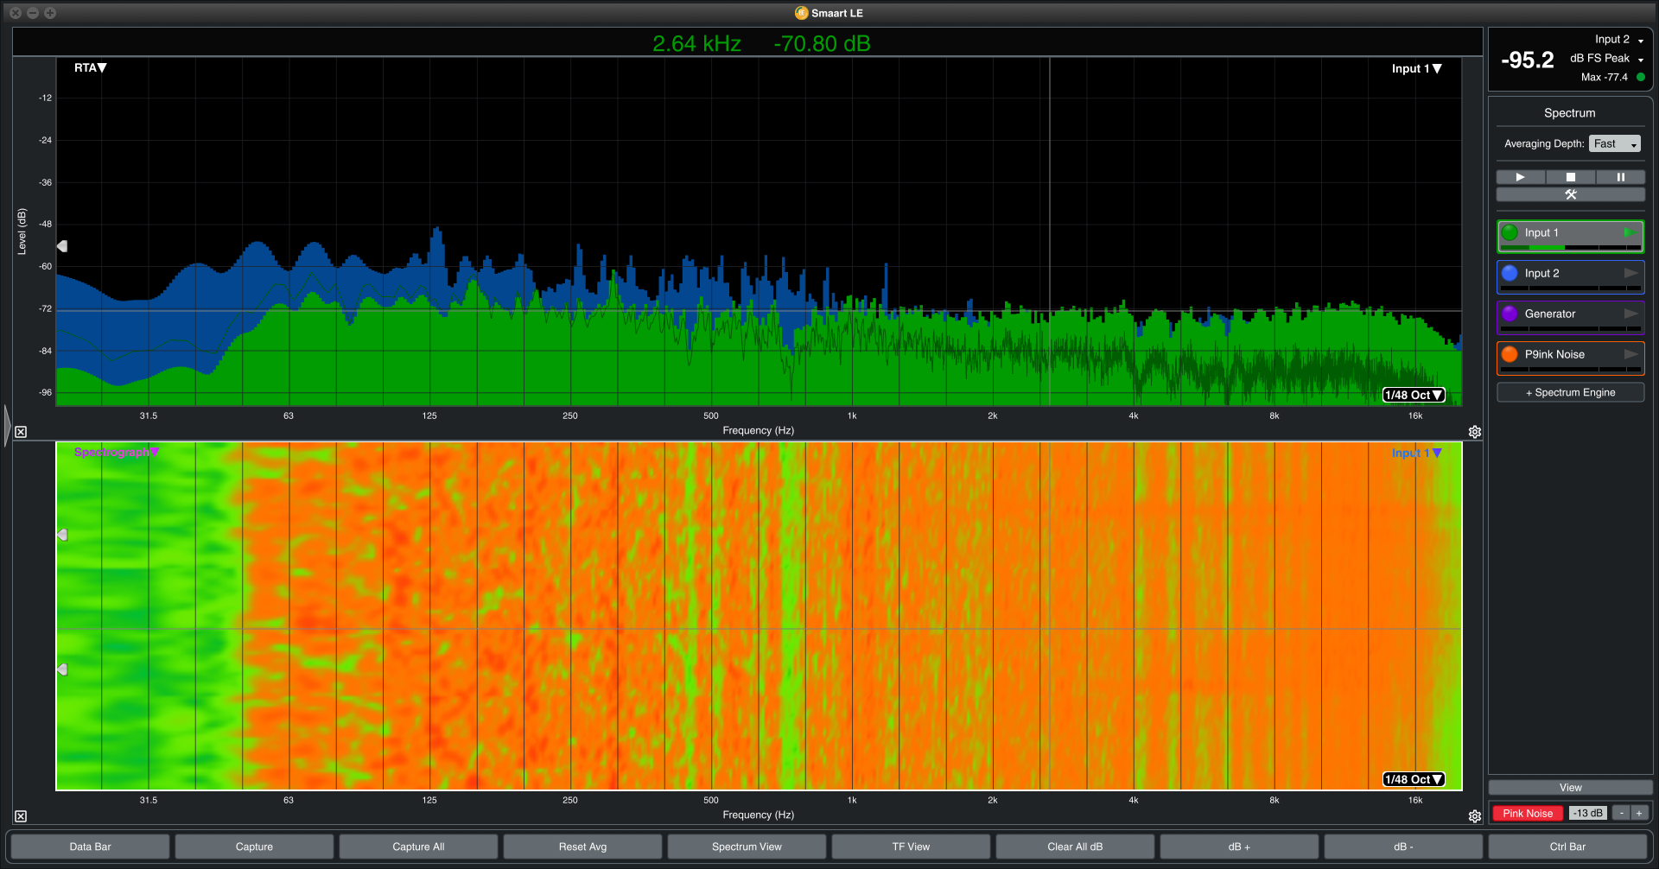Open the Spectrograph 1/48 Oct banding dropdown
The width and height of the screenshot is (1659, 869).
click(1414, 779)
